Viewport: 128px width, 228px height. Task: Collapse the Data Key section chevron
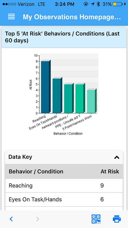(x=117, y=157)
